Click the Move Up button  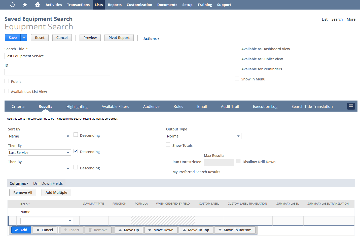click(x=129, y=230)
